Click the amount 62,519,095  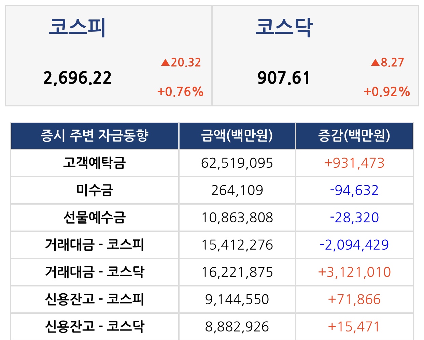pos(237,163)
